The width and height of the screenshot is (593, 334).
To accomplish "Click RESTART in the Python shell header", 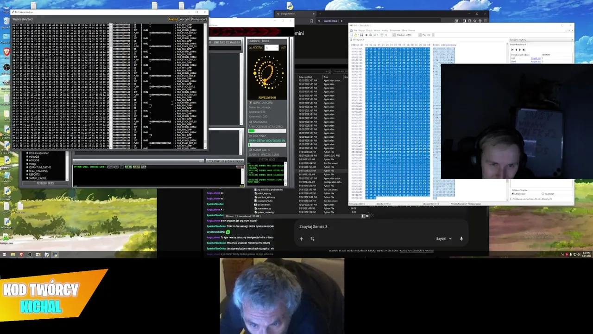I will pyautogui.click(x=240, y=167).
